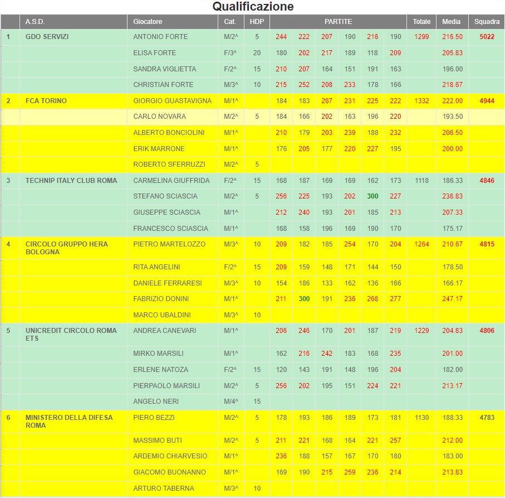
Task: Click player ANGELO NERI
Action: tap(156, 402)
